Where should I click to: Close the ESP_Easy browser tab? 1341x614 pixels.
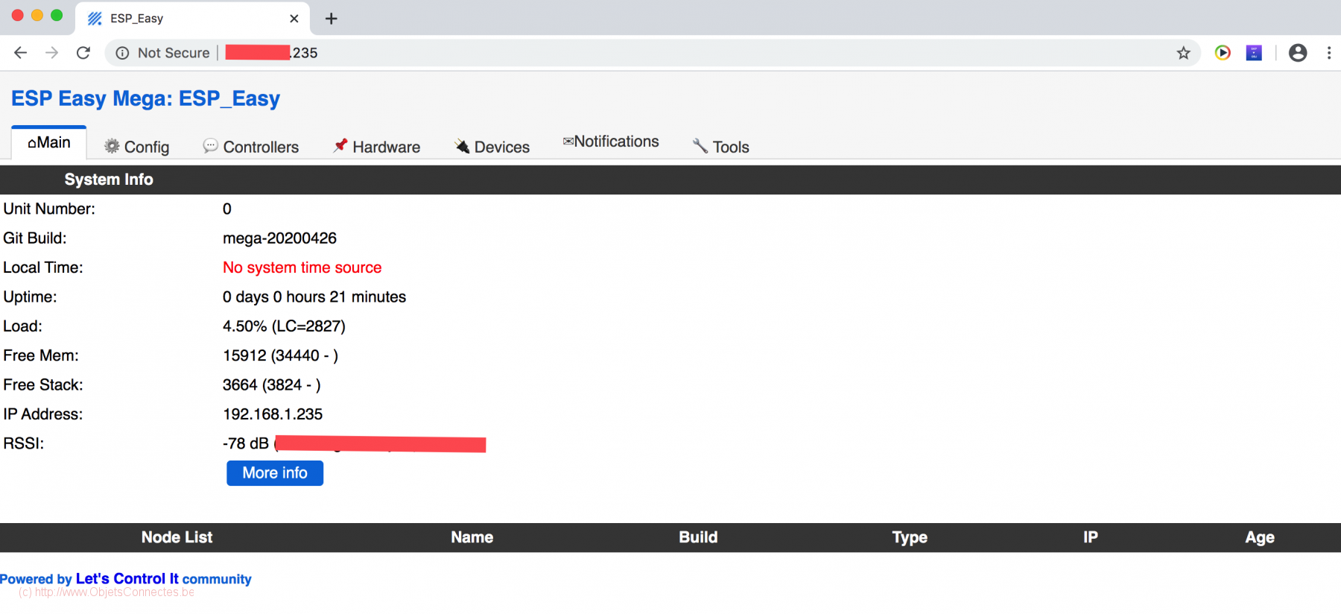coord(294,19)
